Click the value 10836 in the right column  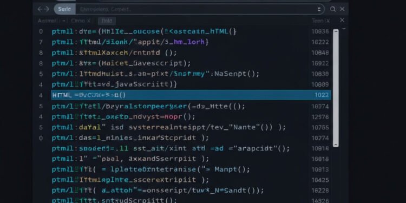320,31
